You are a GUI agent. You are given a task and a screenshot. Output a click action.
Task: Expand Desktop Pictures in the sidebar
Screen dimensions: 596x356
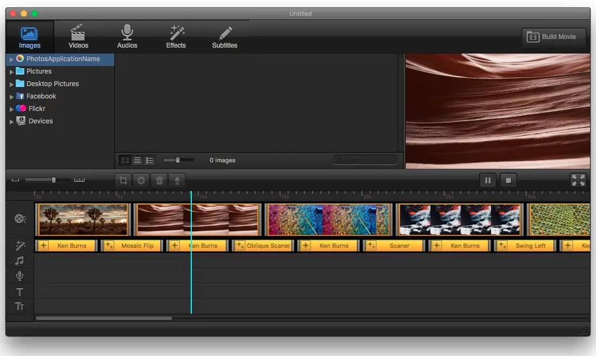pos(11,83)
